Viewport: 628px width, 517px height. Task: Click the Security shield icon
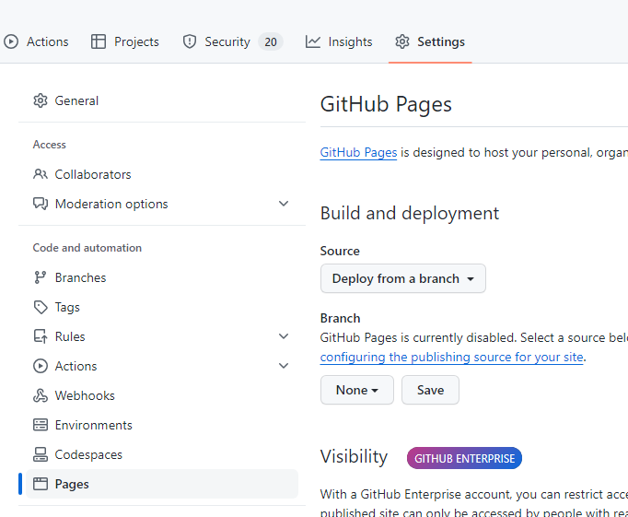tap(190, 41)
